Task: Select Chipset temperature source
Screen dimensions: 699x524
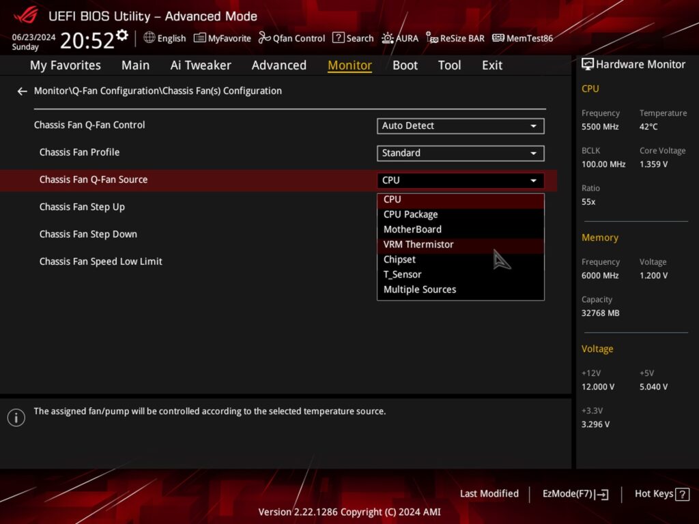Action: [461, 260]
